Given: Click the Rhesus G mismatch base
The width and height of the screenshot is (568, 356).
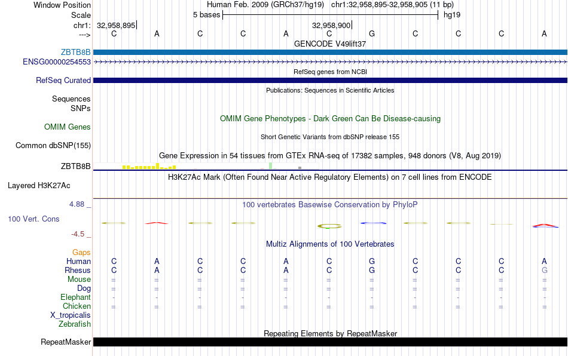Looking at the screenshot, I should tap(545, 270).
